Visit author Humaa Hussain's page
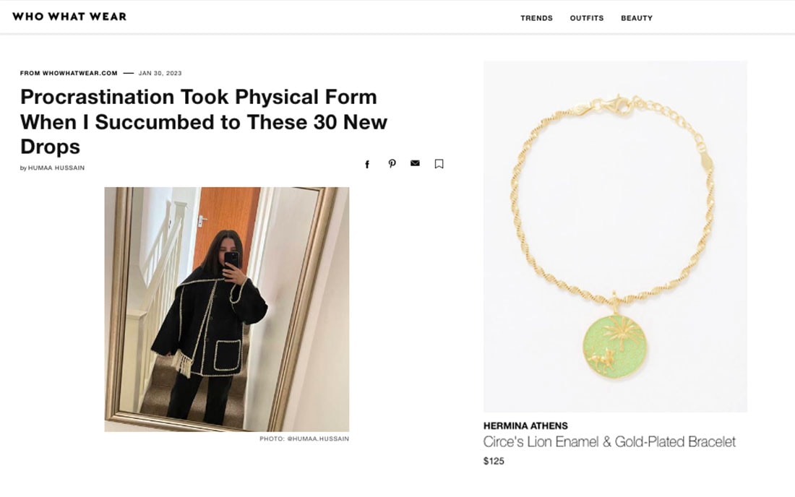Screen dimensions: 795x497 pyautogui.click(x=56, y=168)
